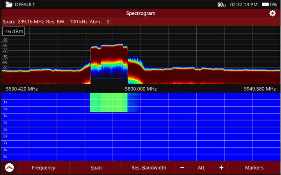Viewport: 281px width, 175px height.
Task: Tap the signal peak in spectrum trace
Action: (109, 42)
